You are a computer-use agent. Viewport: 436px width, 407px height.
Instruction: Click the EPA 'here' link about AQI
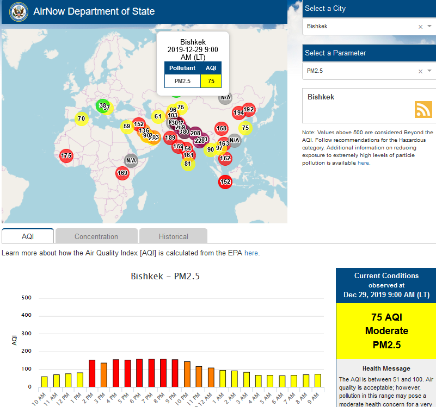[251, 253]
